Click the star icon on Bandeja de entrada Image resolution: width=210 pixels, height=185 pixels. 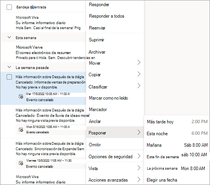(32, 7)
